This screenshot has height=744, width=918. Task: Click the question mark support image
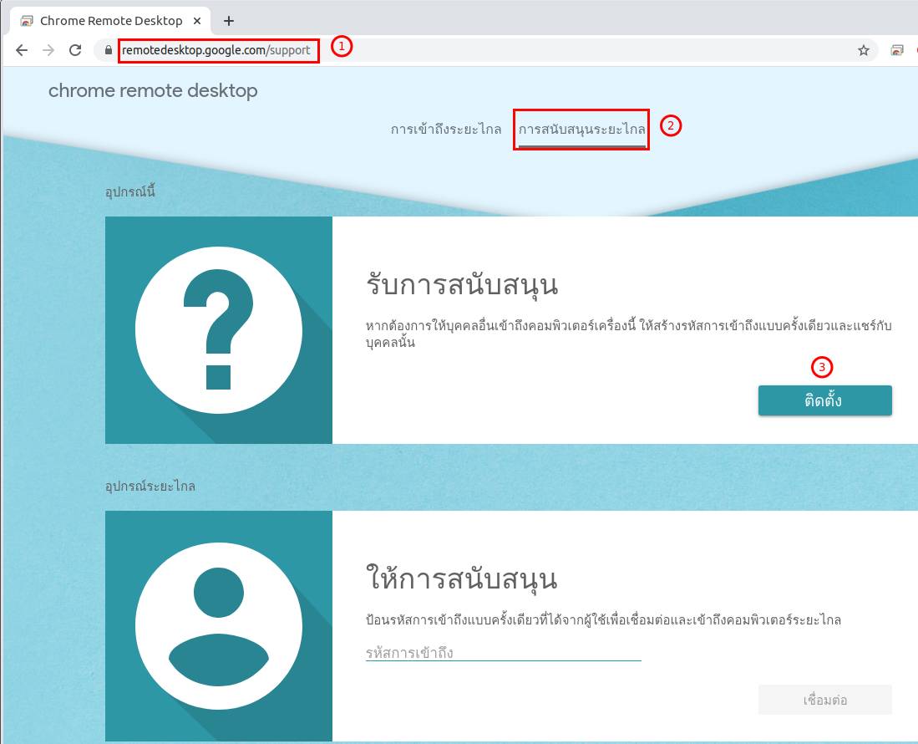tap(219, 330)
